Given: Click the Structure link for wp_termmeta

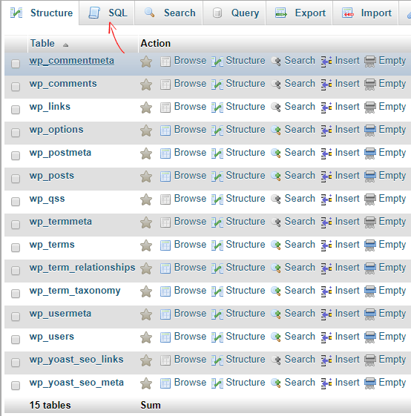Looking at the screenshot, I should point(246,222).
